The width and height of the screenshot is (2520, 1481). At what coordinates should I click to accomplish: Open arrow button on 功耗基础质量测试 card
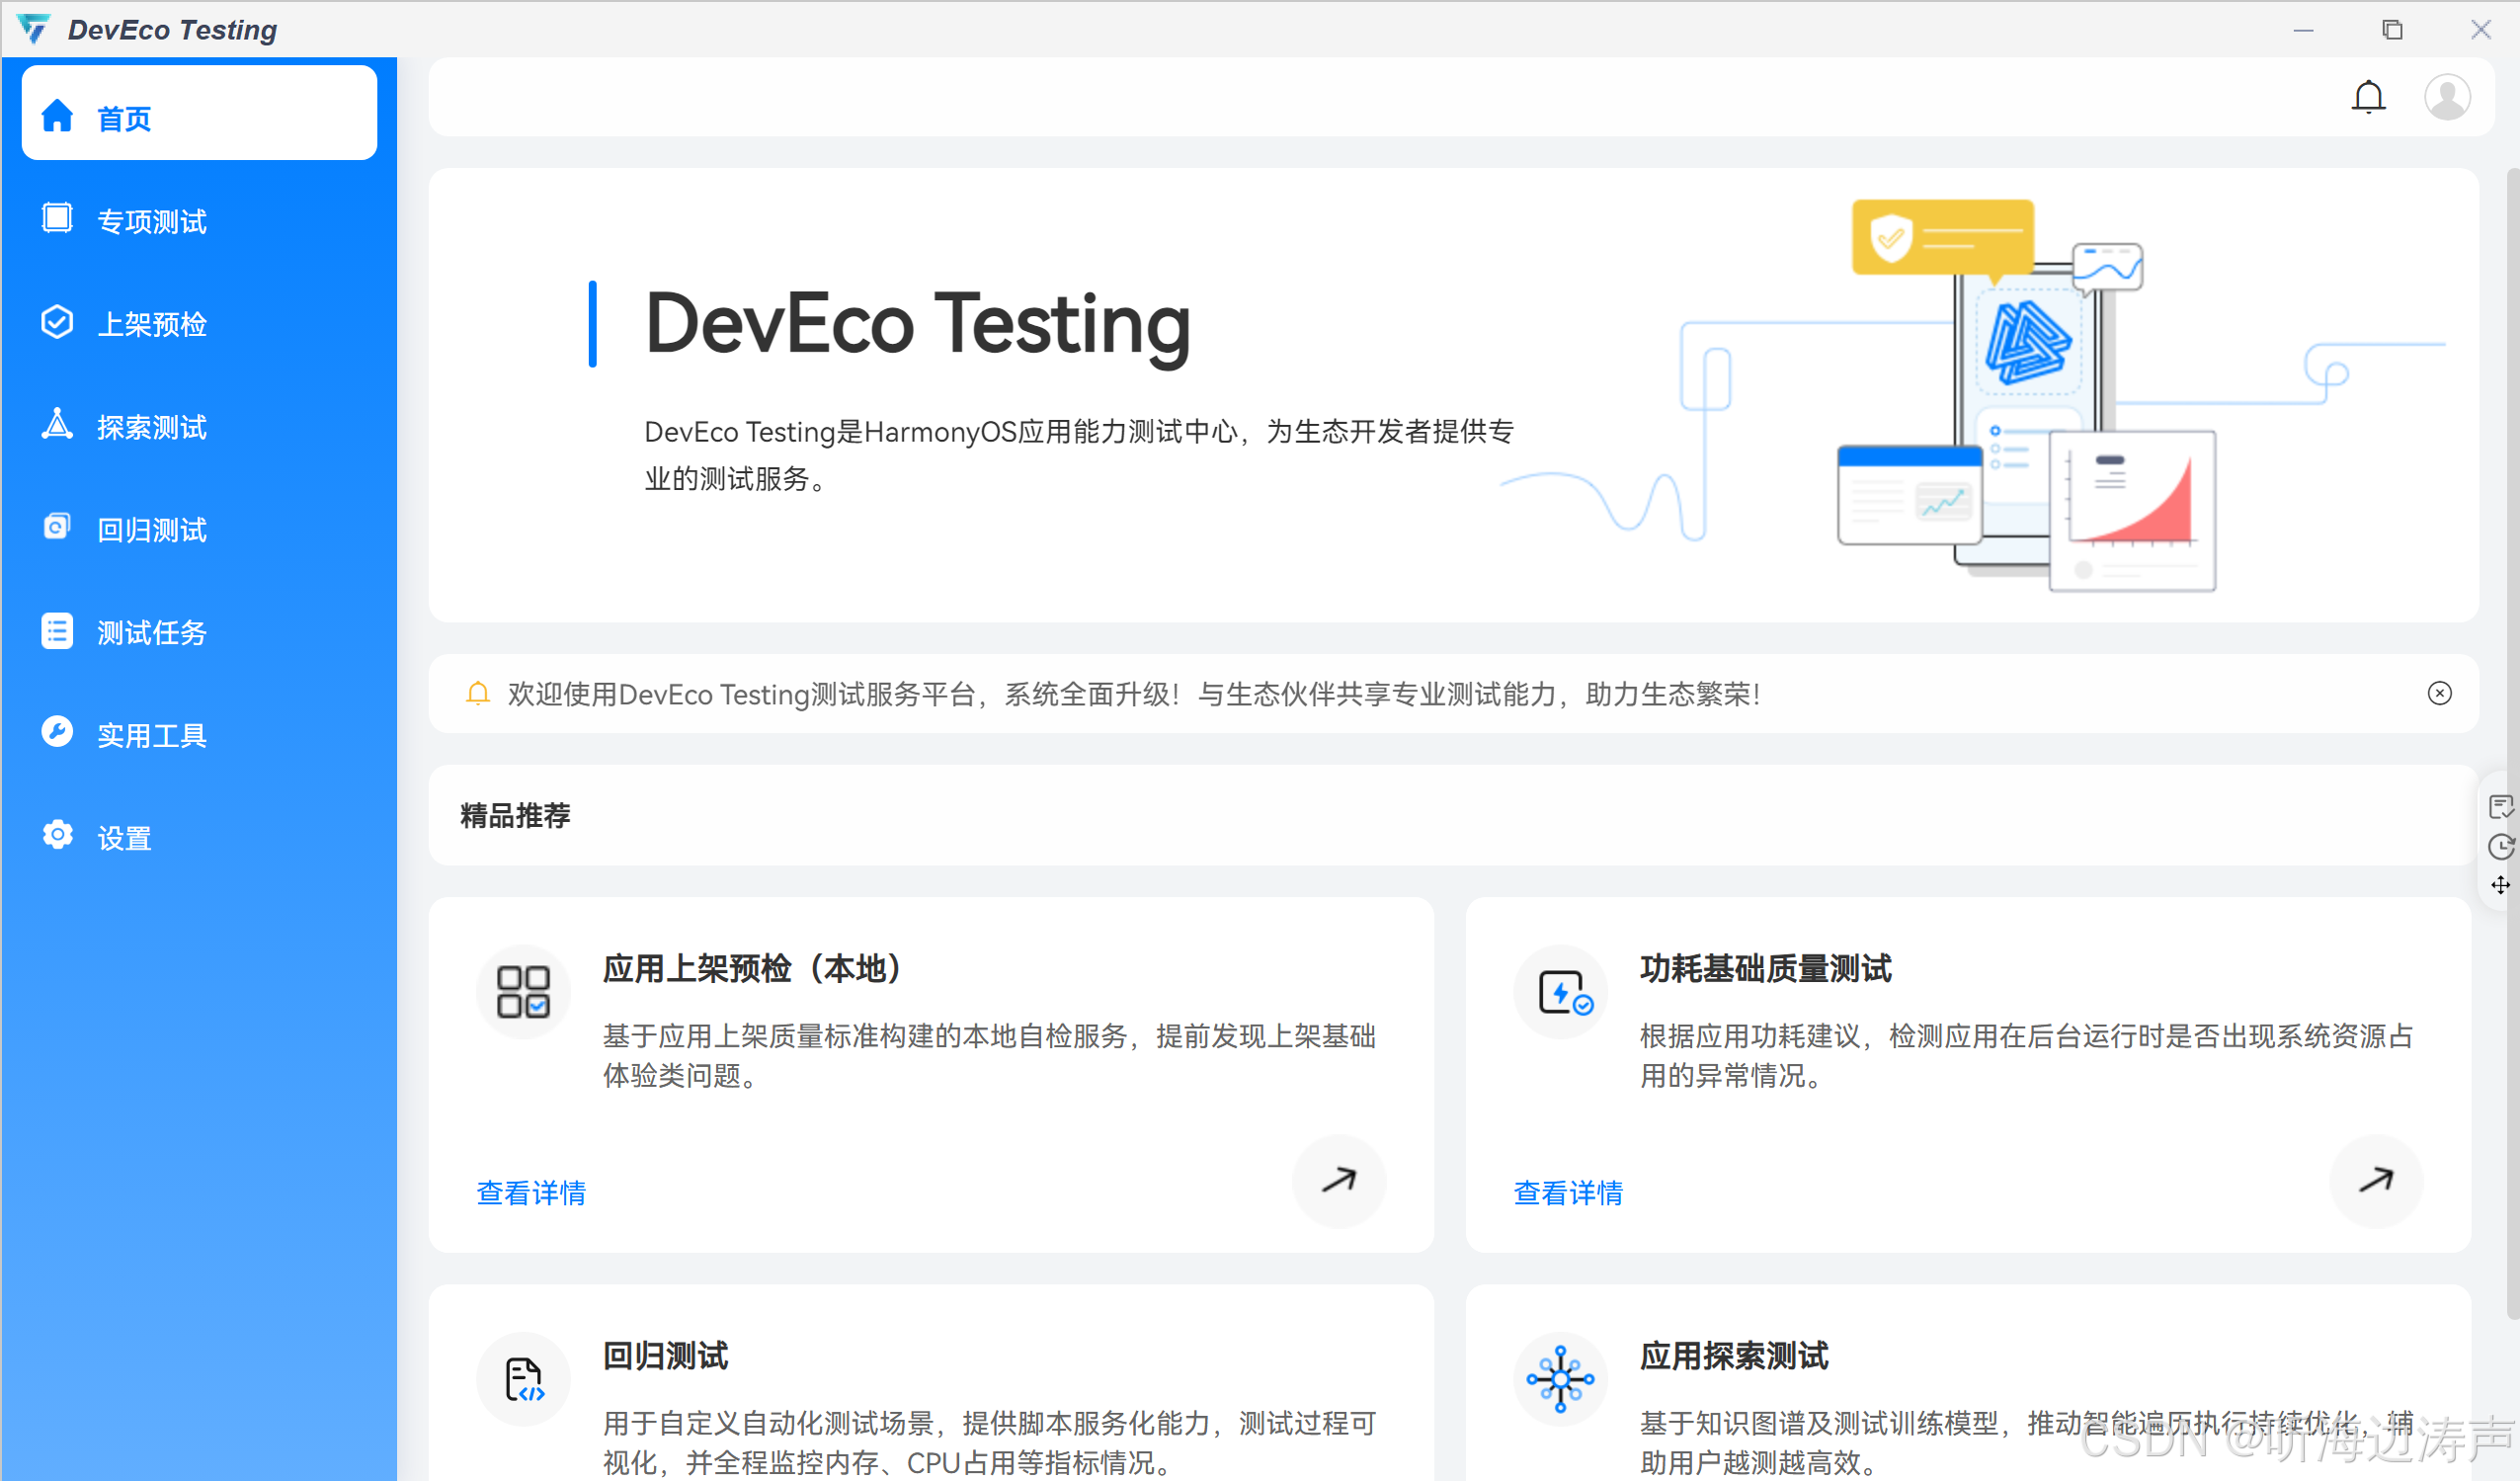2376,1181
